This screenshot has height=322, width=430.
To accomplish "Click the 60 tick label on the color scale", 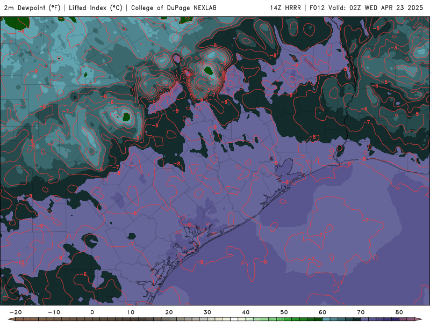I will coord(322,312).
